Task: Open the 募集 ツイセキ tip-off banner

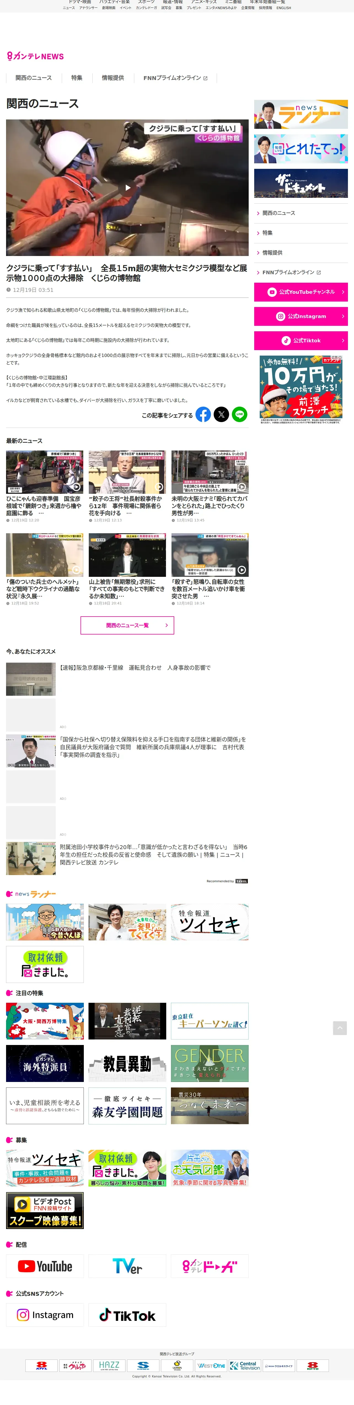Action: click(x=45, y=1168)
